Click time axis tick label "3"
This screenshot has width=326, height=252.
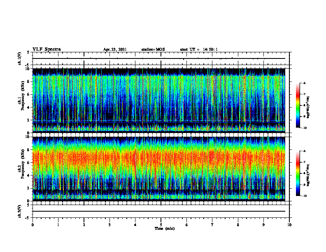point(109,225)
